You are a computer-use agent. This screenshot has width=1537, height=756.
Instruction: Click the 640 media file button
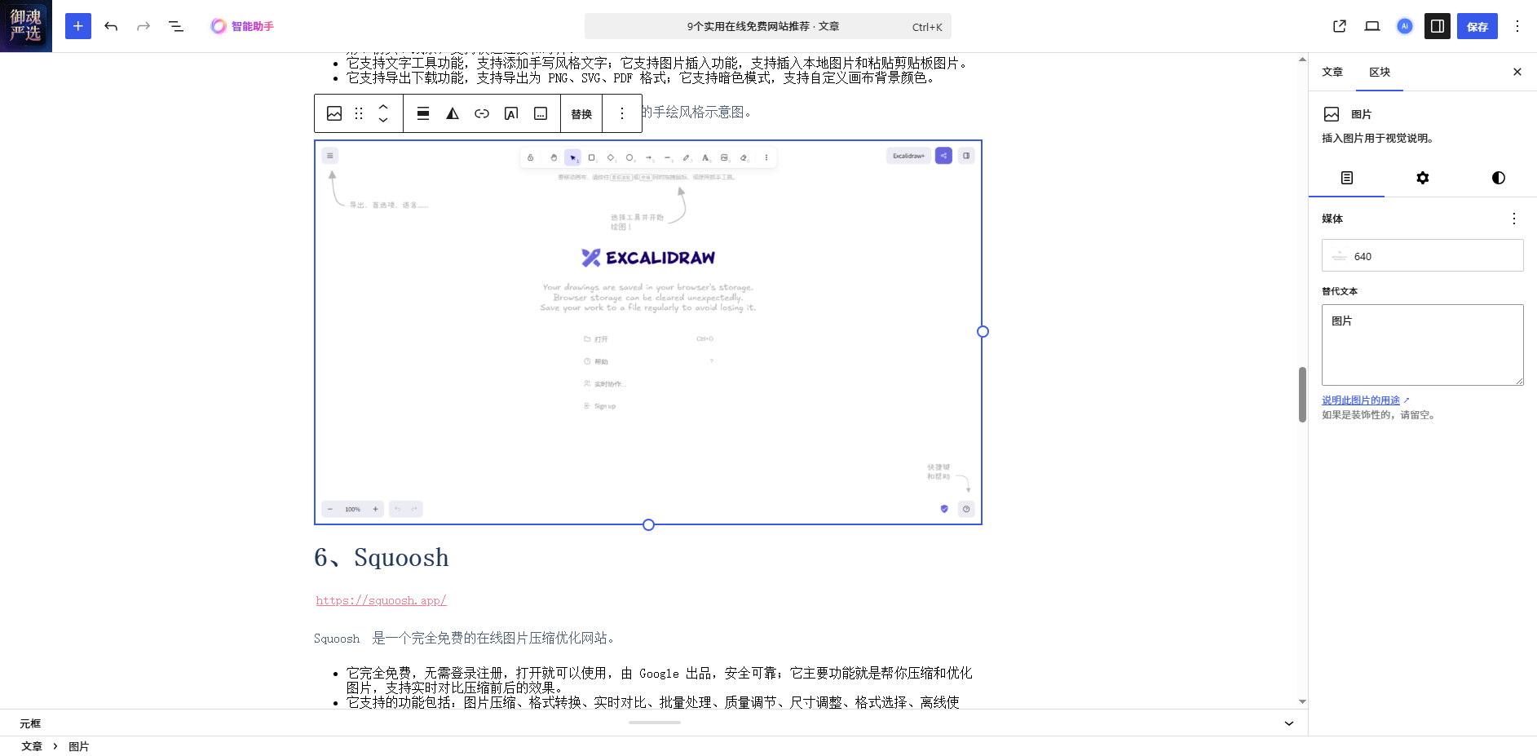tap(1423, 256)
